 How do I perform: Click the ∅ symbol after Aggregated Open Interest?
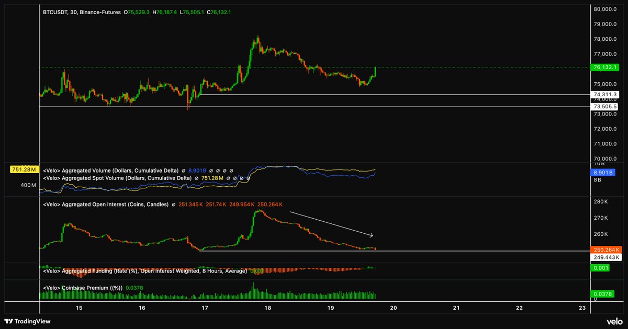tap(174, 205)
